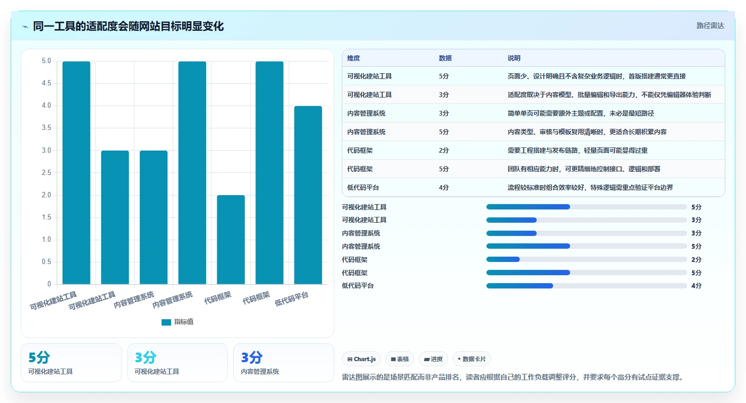Click the 内容管理系统 bar with value 3

click(154, 217)
